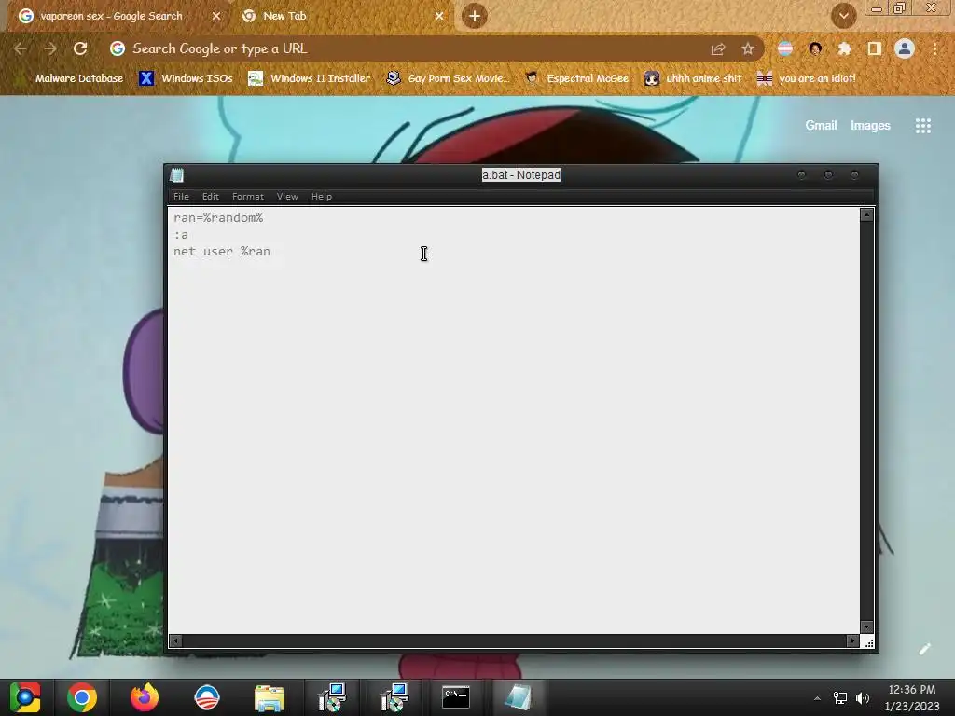Open the you are an idiot bookmark
Image resolution: width=955 pixels, height=716 pixels.
coord(806,78)
